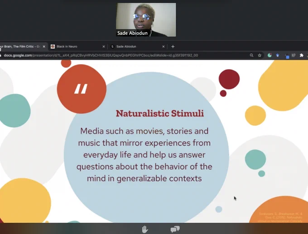Click the Naturalistic Stimuli slide heading
Viewport: 308px width, 234px height.
[x=160, y=113]
